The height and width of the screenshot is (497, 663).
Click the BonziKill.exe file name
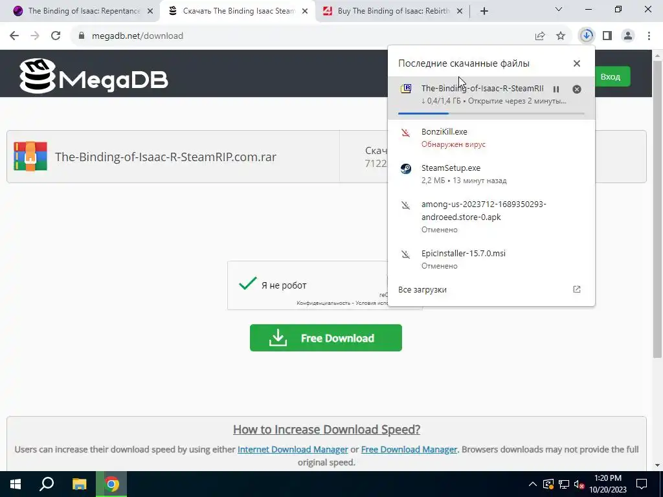(x=444, y=132)
